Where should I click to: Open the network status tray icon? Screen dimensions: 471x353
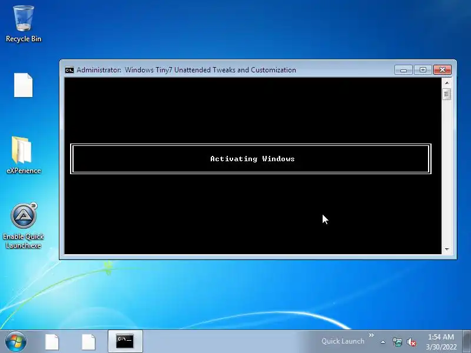(397, 342)
